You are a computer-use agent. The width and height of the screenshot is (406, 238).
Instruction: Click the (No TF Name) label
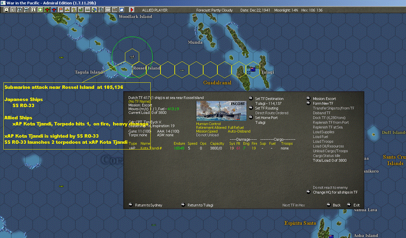pyautogui.click(x=139, y=101)
